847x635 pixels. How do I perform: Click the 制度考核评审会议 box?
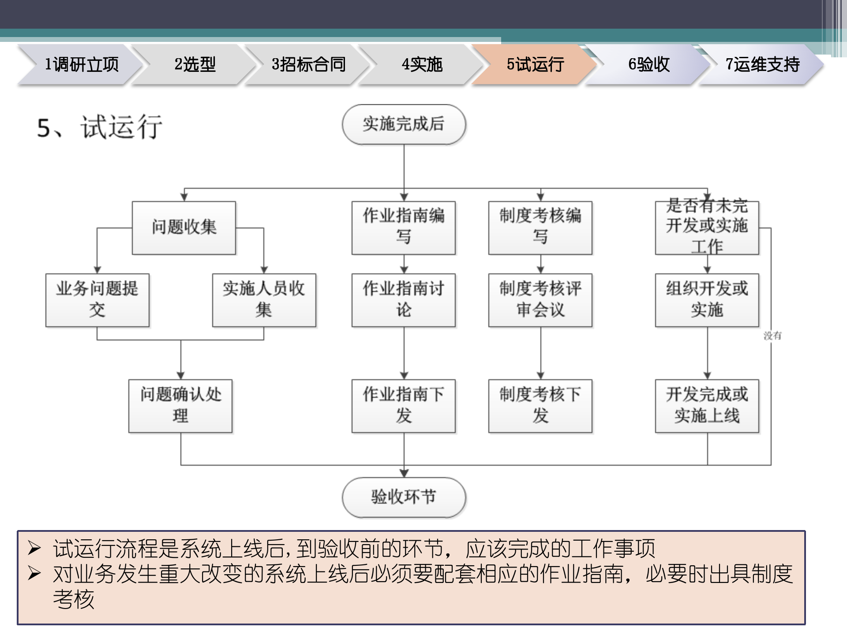tap(540, 300)
